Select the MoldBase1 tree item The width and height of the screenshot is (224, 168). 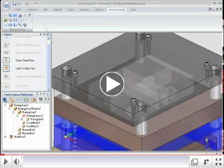20,137
